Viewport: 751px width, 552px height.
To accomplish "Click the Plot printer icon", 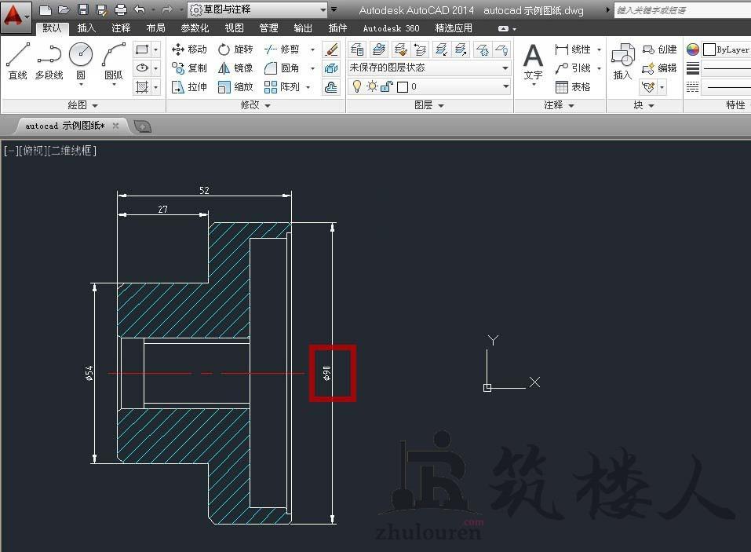I will point(121,9).
